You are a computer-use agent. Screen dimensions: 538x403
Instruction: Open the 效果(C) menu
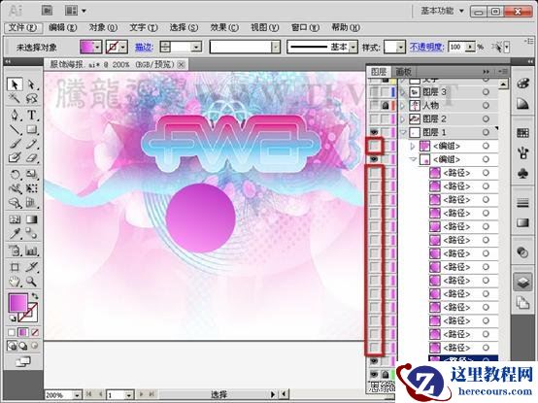tap(224, 27)
